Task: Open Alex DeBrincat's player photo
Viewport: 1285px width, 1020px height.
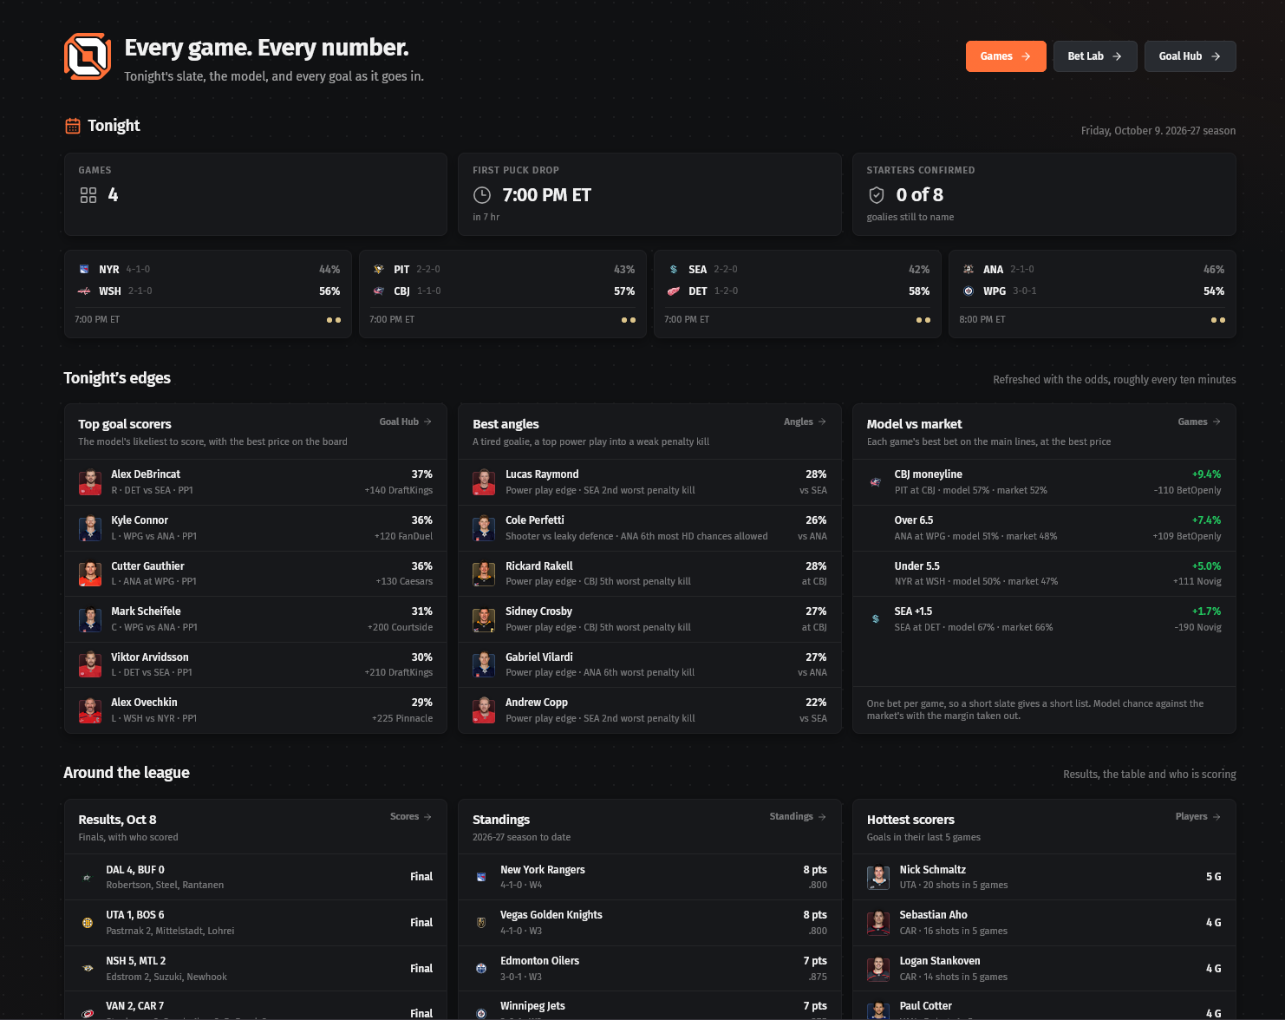Action: click(90, 482)
